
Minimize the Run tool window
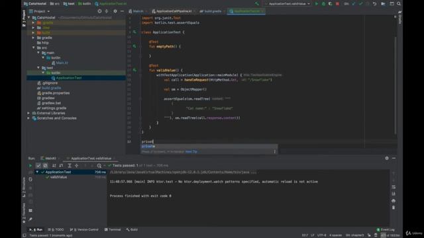coord(394,158)
